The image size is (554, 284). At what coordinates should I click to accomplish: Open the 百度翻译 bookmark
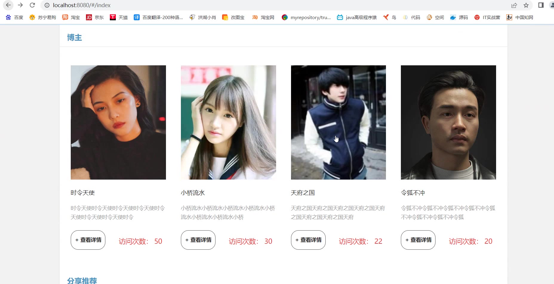tap(158, 17)
